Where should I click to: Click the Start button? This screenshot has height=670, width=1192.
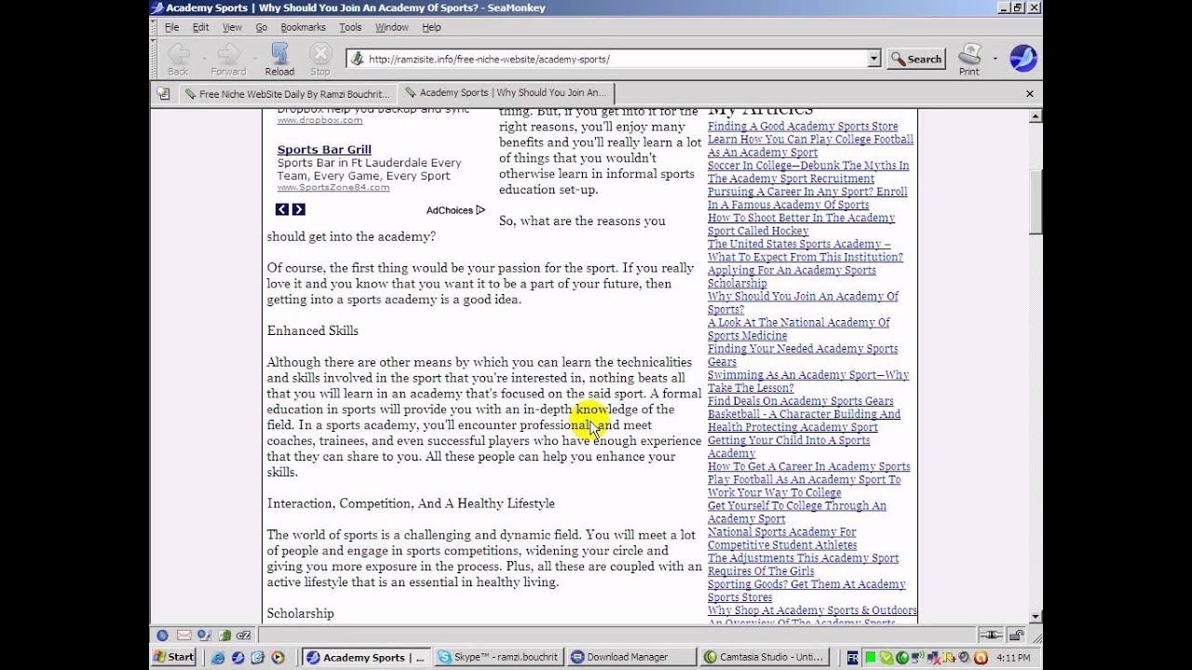174,657
